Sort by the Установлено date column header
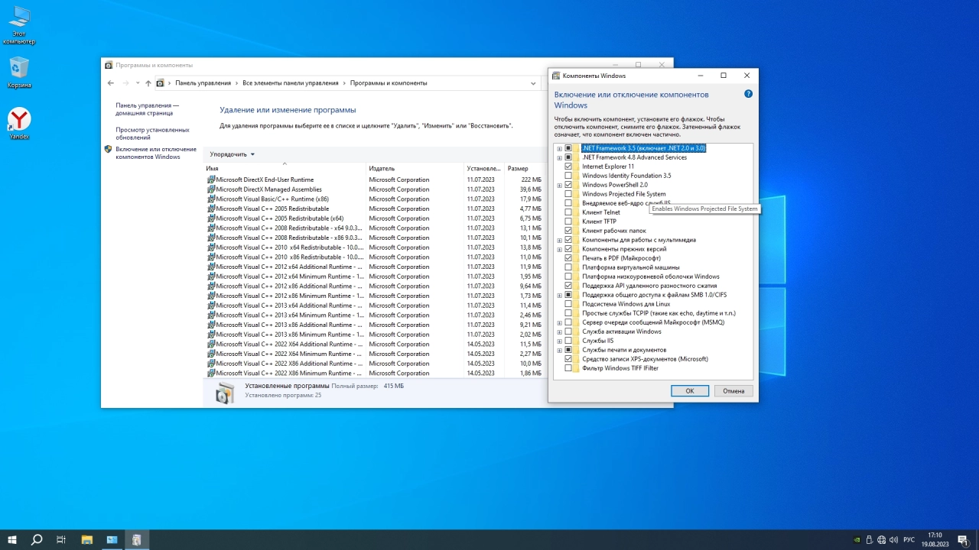 485,168
